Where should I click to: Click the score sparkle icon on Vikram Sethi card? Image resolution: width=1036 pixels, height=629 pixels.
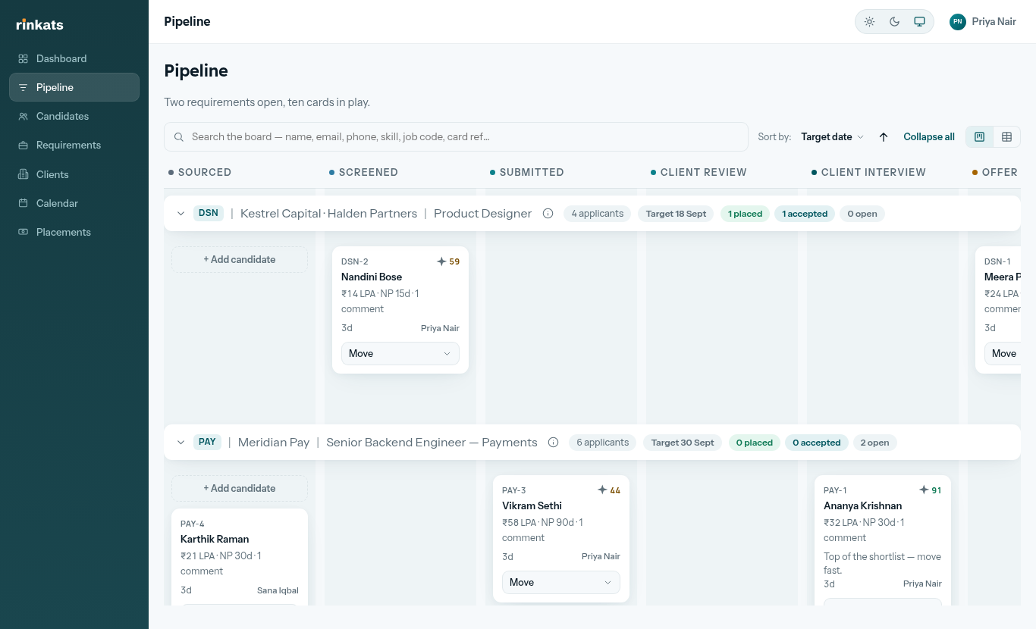[602, 490]
